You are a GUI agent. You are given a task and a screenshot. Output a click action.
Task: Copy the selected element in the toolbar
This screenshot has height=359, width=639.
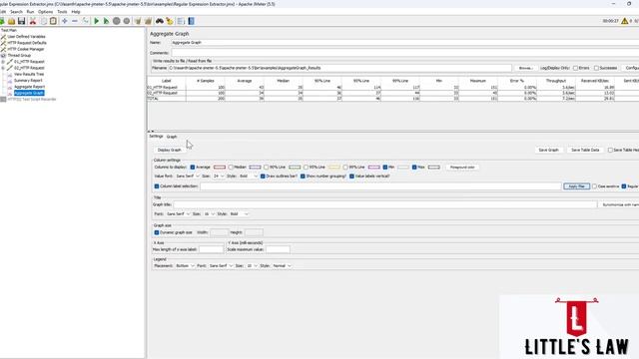[x=43, y=21]
